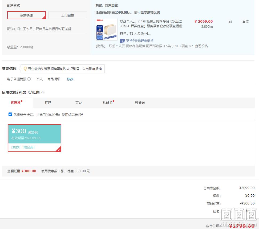This screenshot has width=259, height=229.
Task: Click the 活动商品购满2590.00元 promotion text
Action: click(128, 13)
